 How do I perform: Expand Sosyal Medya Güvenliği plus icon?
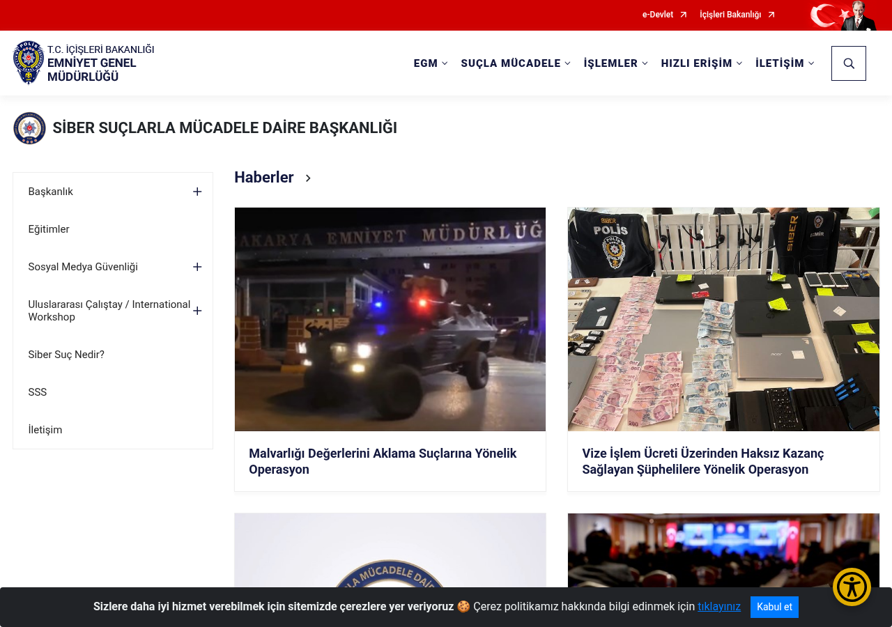[197, 267]
